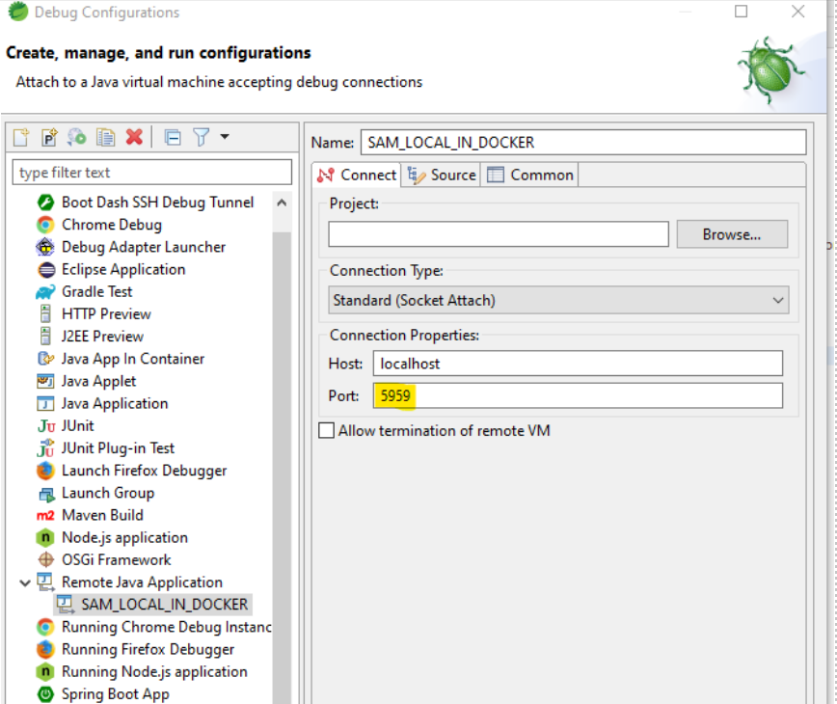Click the Java Application icon
The height and width of the screenshot is (704, 837).
45,403
